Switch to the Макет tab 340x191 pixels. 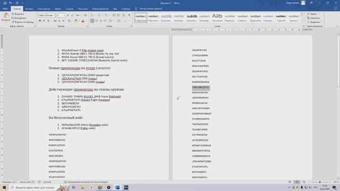click(58, 8)
